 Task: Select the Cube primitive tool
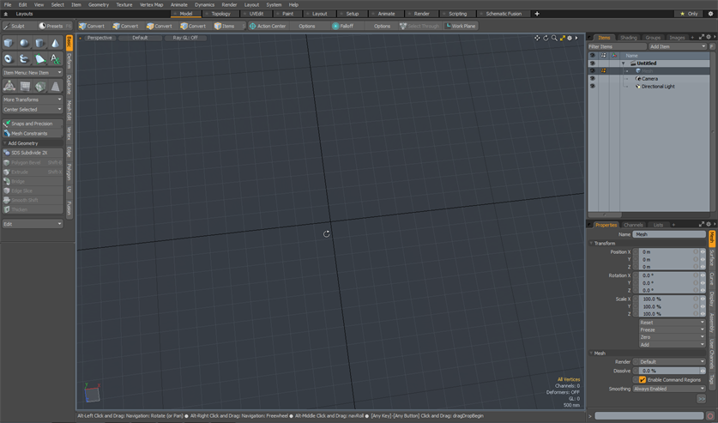tap(9, 43)
